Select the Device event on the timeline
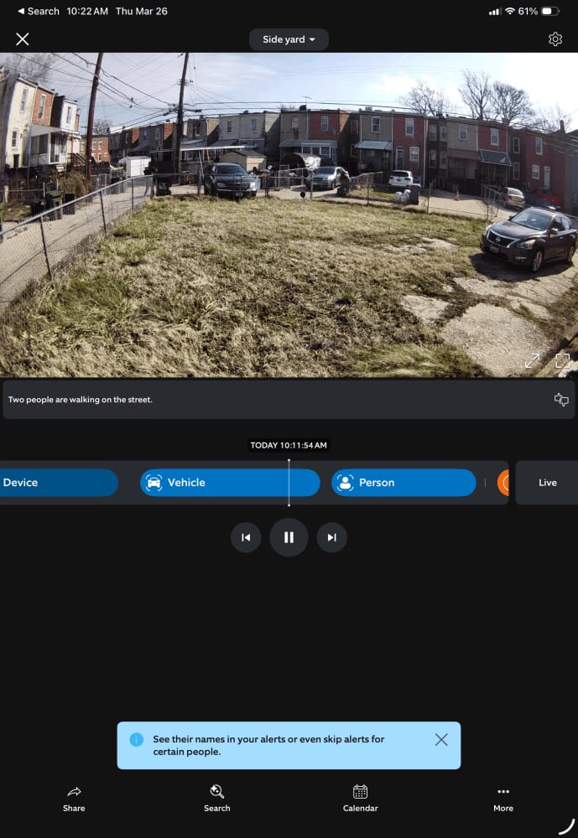Image resolution: width=578 pixels, height=838 pixels. coord(59,483)
